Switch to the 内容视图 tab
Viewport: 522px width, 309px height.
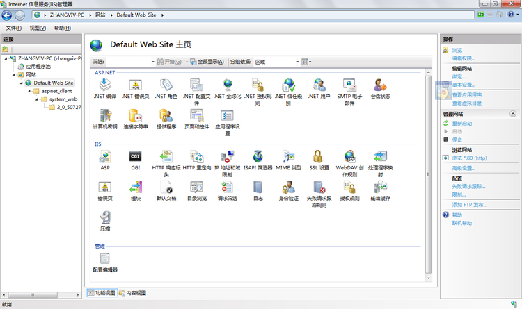pos(133,293)
